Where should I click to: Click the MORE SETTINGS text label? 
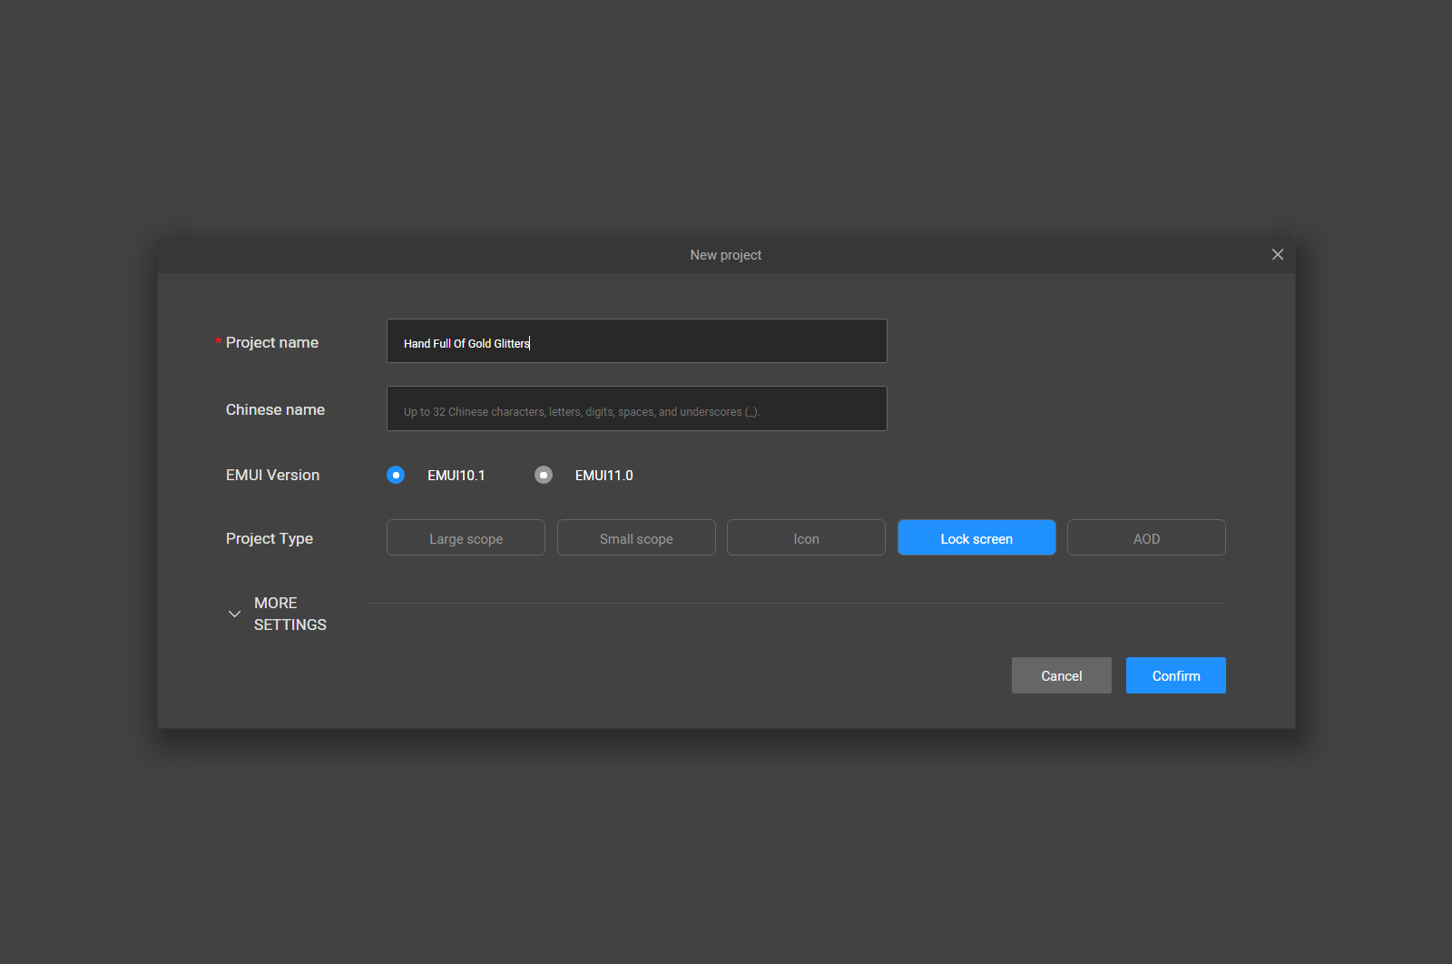pyautogui.click(x=289, y=615)
